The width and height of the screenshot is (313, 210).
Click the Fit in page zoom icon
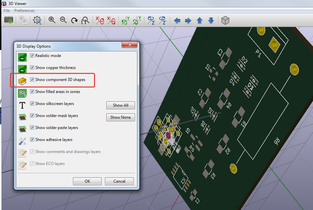[86, 20]
